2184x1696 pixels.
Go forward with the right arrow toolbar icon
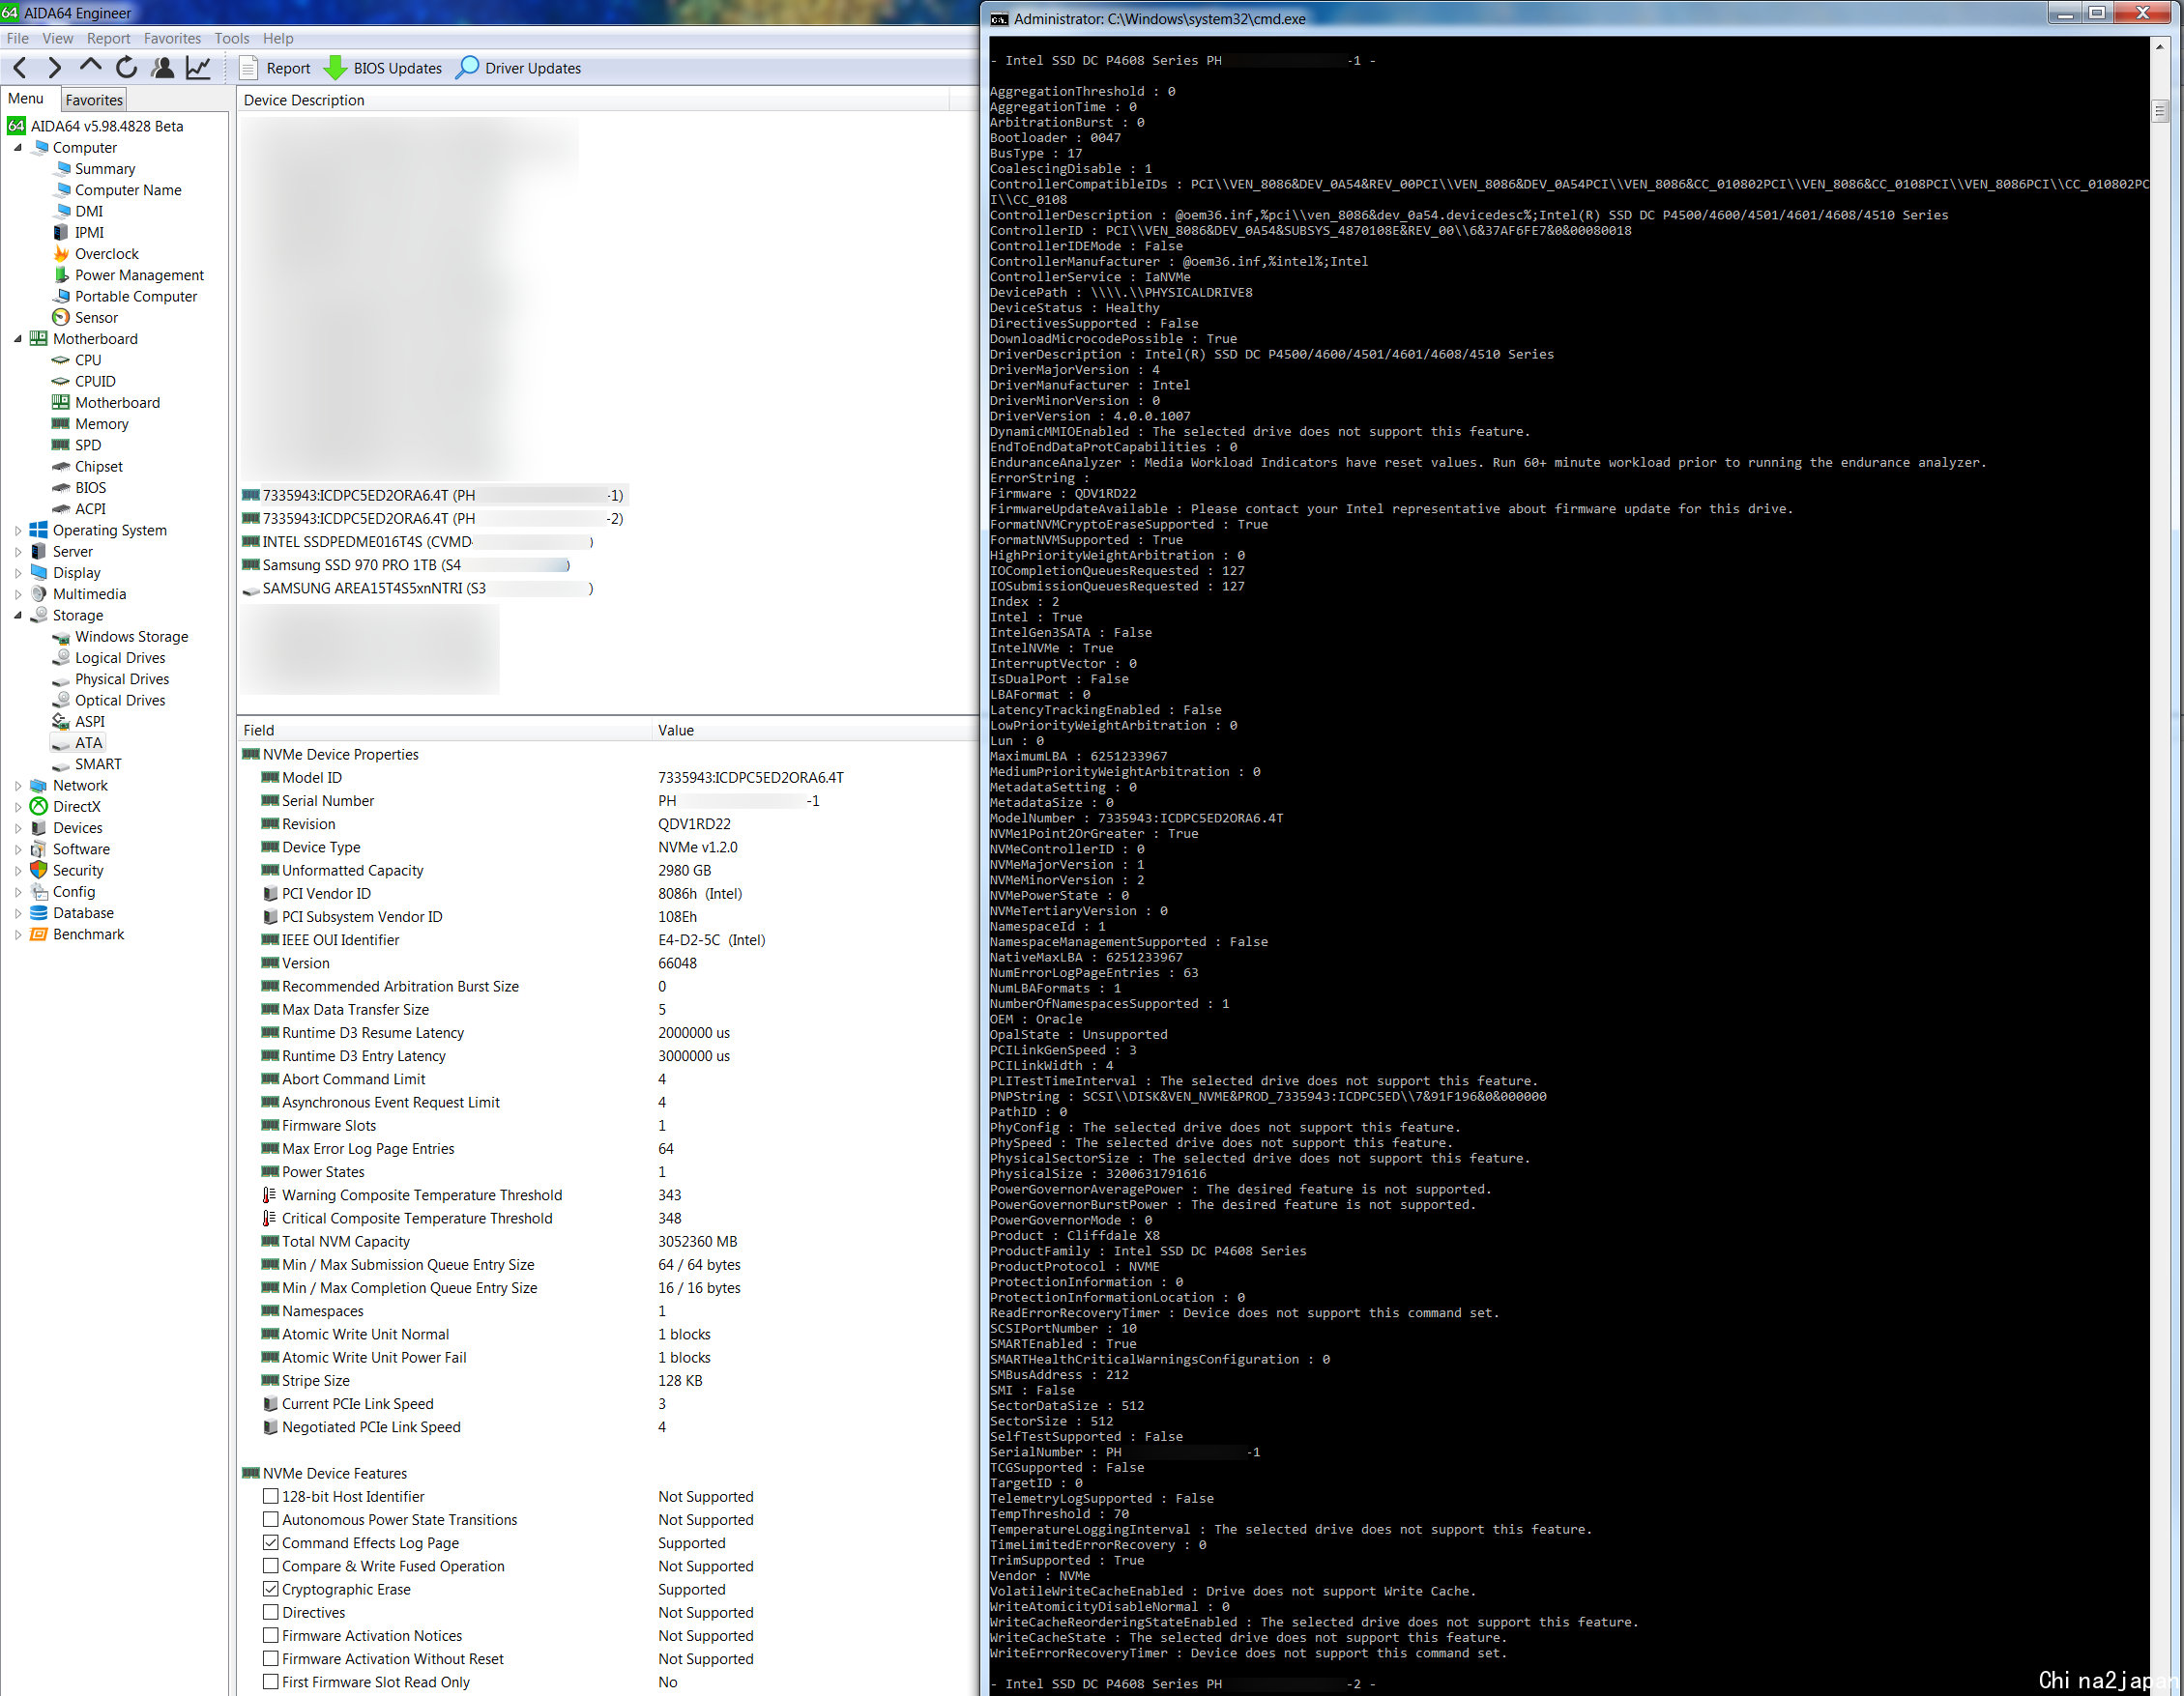pyautogui.click(x=55, y=68)
